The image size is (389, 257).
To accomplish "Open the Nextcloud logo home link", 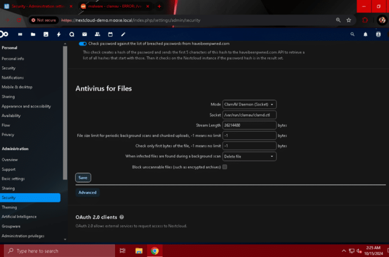I will pyautogui.click(x=4, y=34).
